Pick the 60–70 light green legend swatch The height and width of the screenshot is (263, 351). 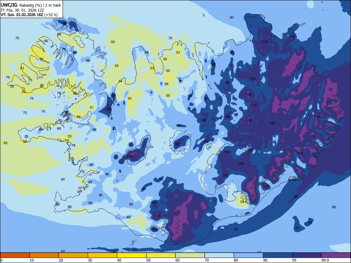click(190, 255)
